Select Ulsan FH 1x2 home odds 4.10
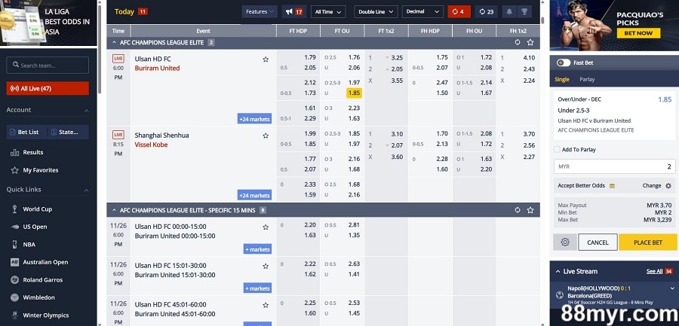The height and width of the screenshot is (326, 679). [x=529, y=57]
